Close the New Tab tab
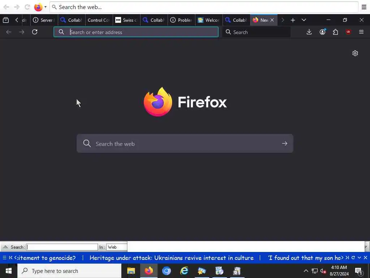Image resolution: width=370 pixels, height=278 pixels. point(272,20)
